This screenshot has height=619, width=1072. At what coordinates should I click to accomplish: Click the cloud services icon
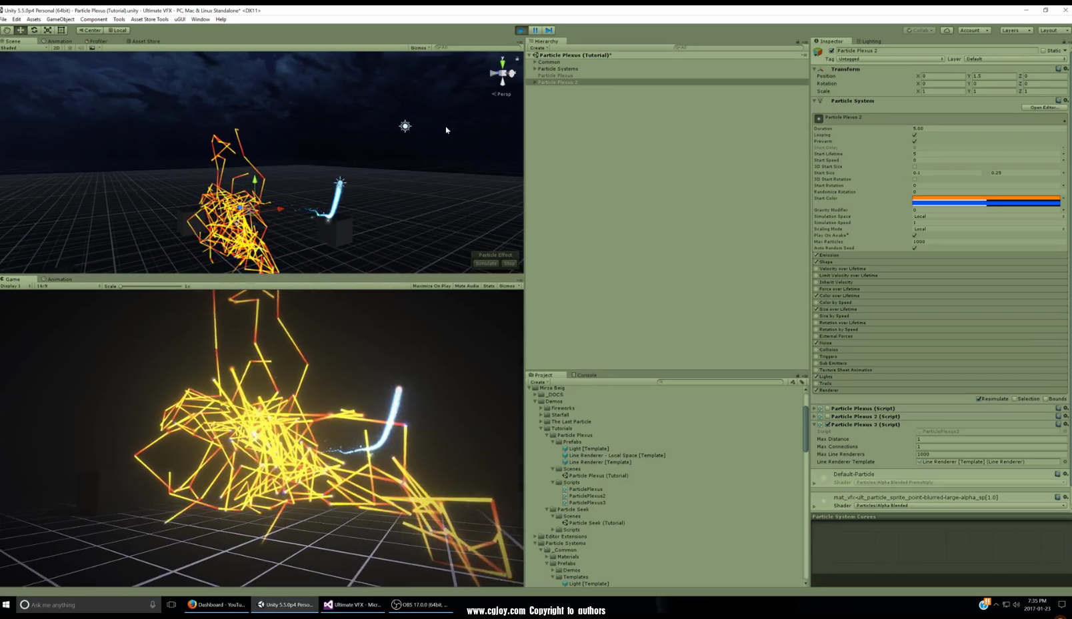click(947, 30)
